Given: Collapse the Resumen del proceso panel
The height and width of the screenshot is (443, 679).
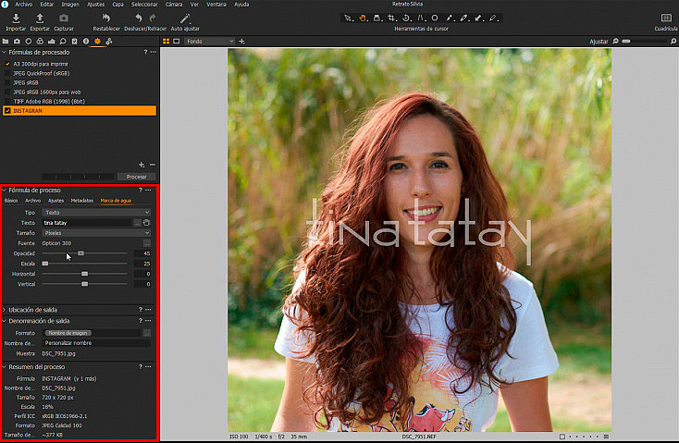Looking at the screenshot, I should 4,367.
